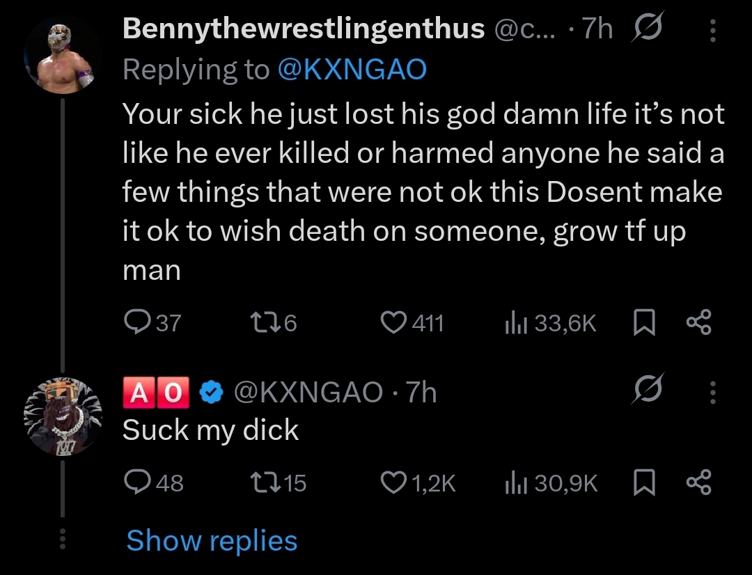This screenshot has width=752, height=575.
Task: Like the tweet with 1,2K likes
Action: (393, 482)
